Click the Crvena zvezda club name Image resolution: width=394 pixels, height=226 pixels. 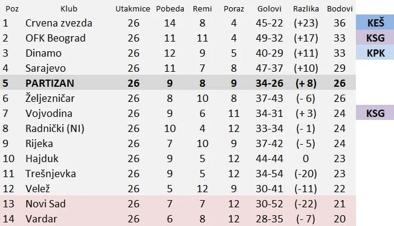(59, 23)
